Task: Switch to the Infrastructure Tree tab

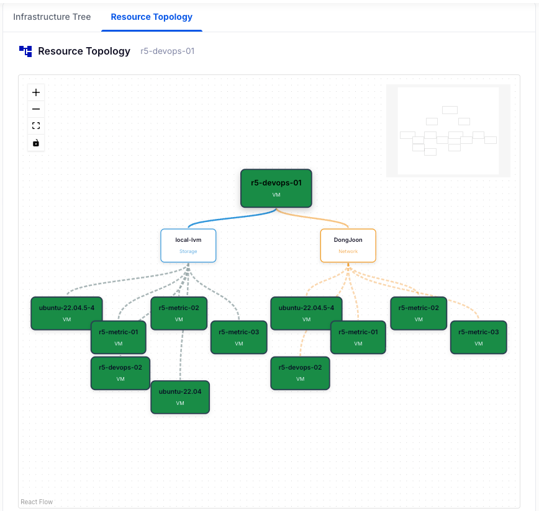Action: click(52, 17)
